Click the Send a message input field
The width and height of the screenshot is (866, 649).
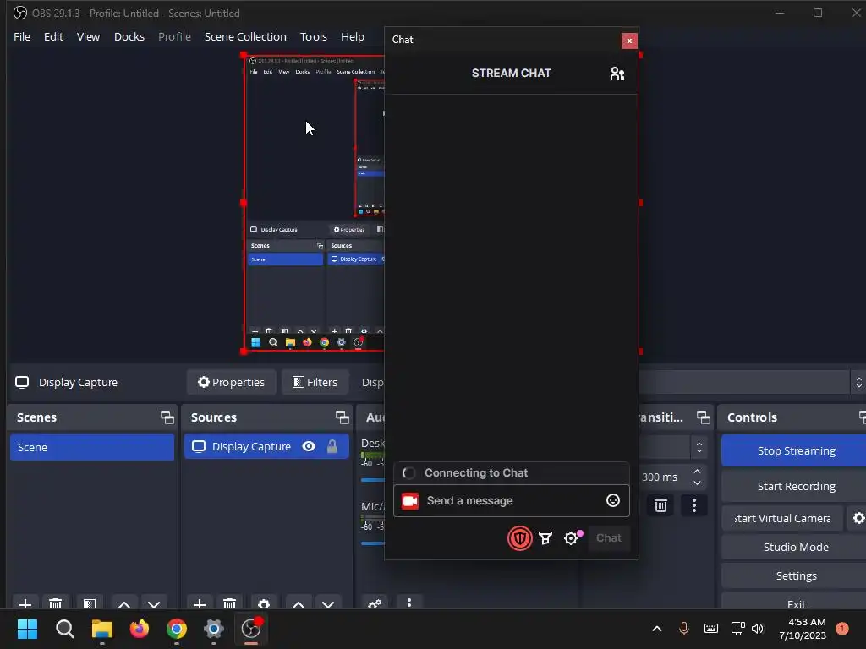tap(511, 500)
